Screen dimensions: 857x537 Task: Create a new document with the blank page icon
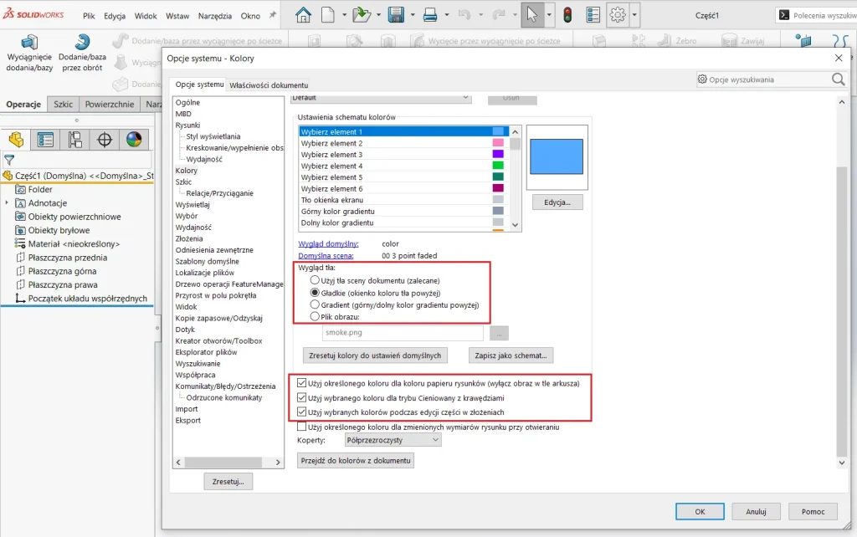328,15
